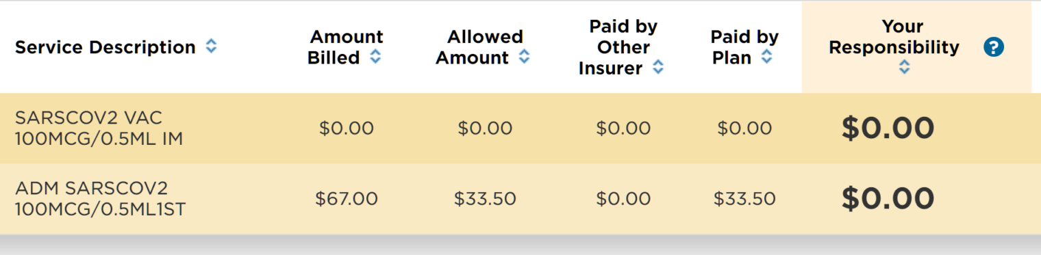
Task: Click the Service Description column header text
Action: click(x=105, y=47)
